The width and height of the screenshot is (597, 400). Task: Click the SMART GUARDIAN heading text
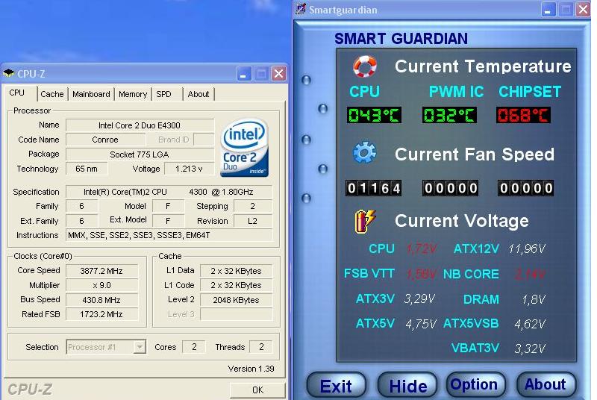401,39
